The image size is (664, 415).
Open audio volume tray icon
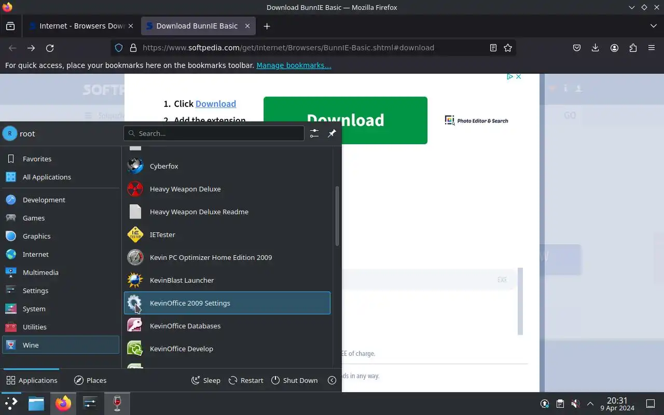575,404
